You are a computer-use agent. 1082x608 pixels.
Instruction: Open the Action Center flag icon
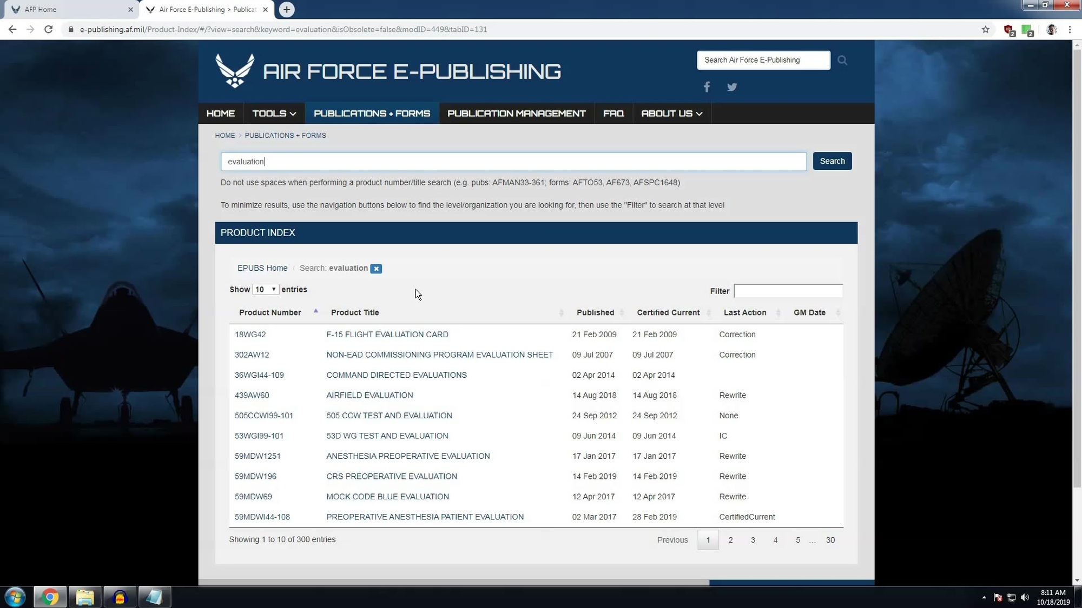998,597
